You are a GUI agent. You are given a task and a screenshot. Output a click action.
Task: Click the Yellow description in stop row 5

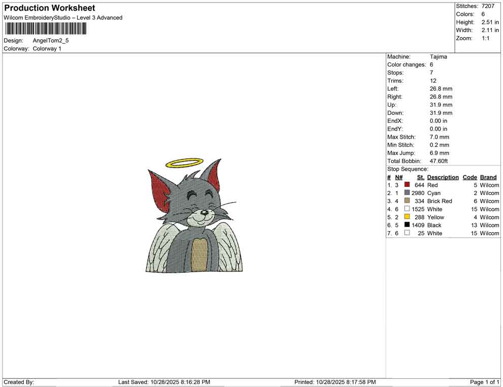[x=435, y=217]
